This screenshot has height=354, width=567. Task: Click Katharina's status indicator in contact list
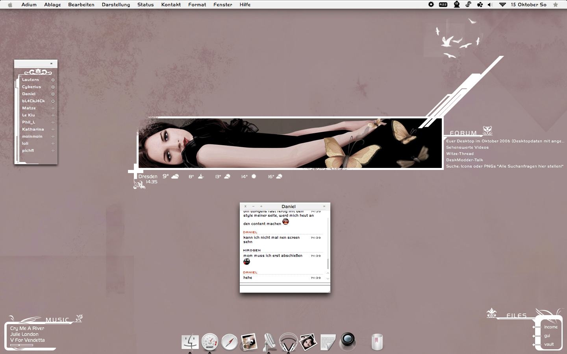[53, 129]
